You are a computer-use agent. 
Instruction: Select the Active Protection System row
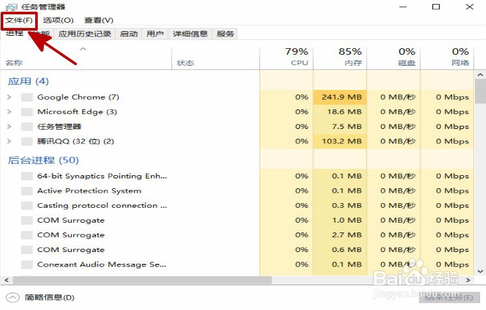(x=237, y=191)
